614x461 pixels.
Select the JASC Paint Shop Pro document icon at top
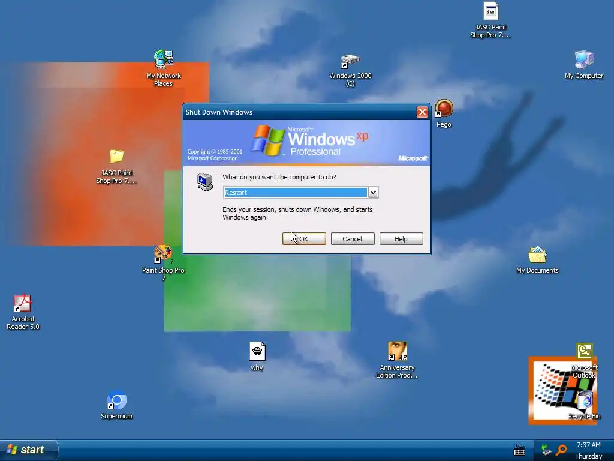pyautogui.click(x=490, y=11)
